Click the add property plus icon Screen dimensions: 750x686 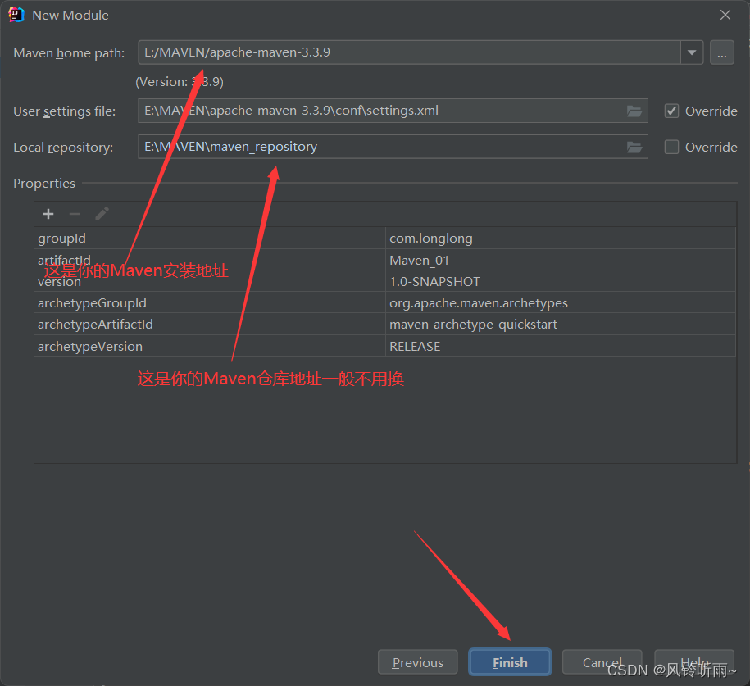coord(48,214)
